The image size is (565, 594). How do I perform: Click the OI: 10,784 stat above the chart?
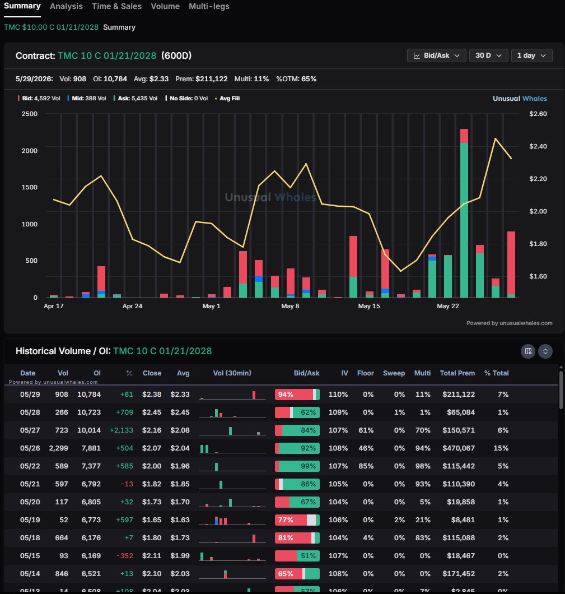pyautogui.click(x=110, y=79)
